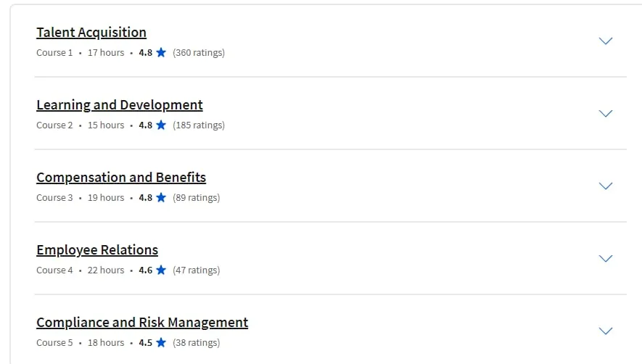This screenshot has width=642, height=364.
Task: Click the (38 ratings) text
Action: pos(196,343)
